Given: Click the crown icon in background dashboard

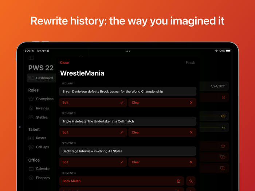Looking at the screenshot, I should [x=223, y=146].
